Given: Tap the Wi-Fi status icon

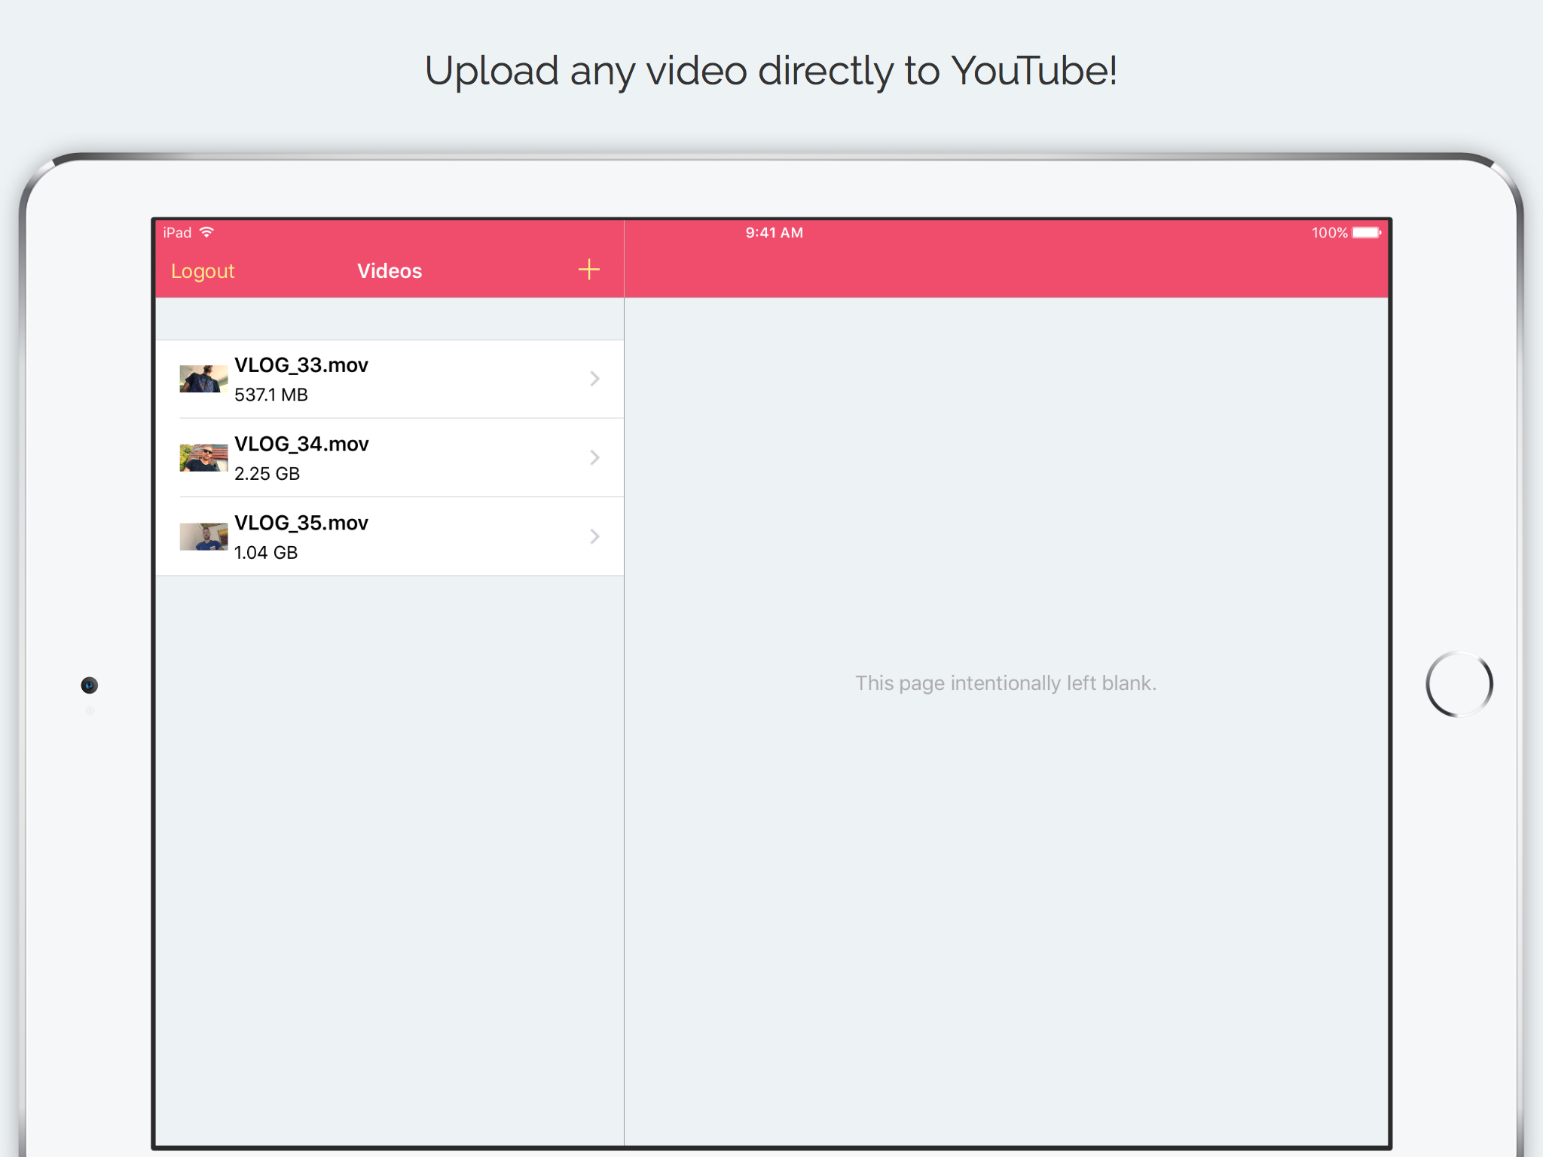Looking at the screenshot, I should (x=207, y=232).
